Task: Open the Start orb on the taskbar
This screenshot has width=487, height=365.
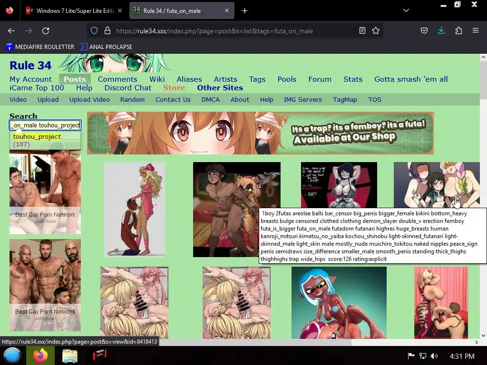Action: click(x=12, y=355)
